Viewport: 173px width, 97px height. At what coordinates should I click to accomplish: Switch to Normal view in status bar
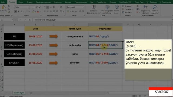pos(134,96)
